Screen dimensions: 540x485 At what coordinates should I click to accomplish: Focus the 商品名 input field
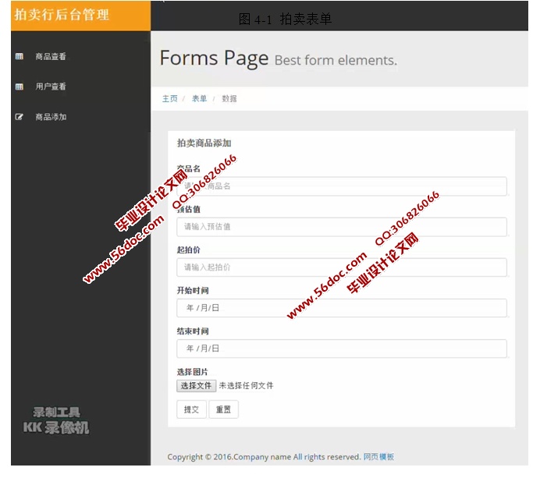(x=342, y=186)
